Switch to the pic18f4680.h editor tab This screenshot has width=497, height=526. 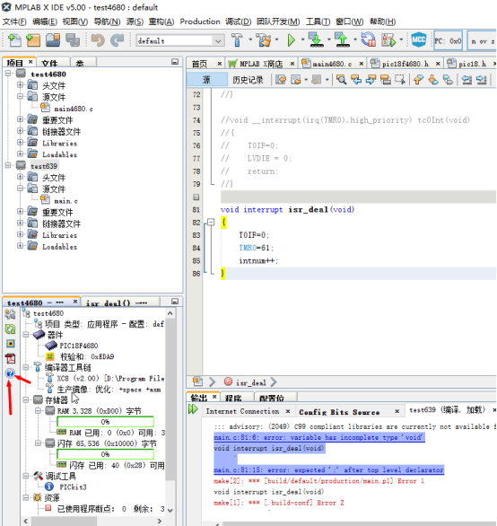pyautogui.click(x=405, y=64)
